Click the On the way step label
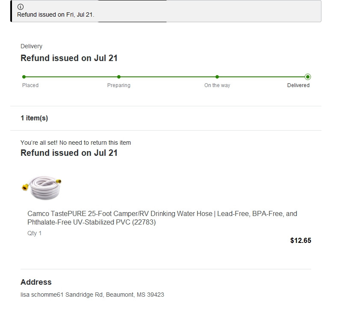 (x=217, y=85)
